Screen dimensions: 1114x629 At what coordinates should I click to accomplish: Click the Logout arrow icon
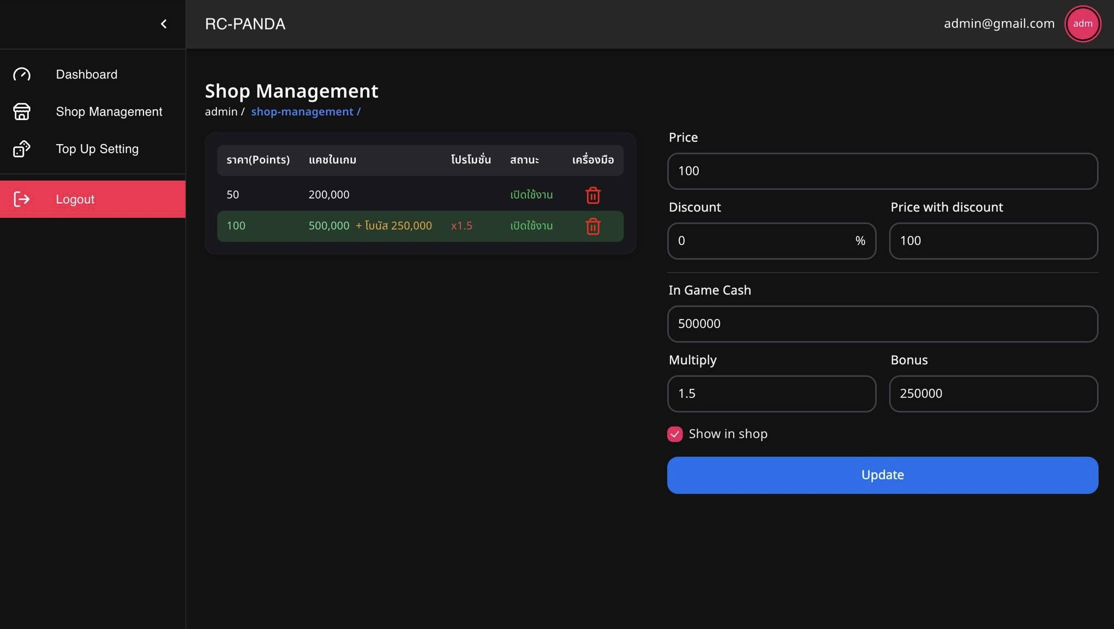click(22, 199)
